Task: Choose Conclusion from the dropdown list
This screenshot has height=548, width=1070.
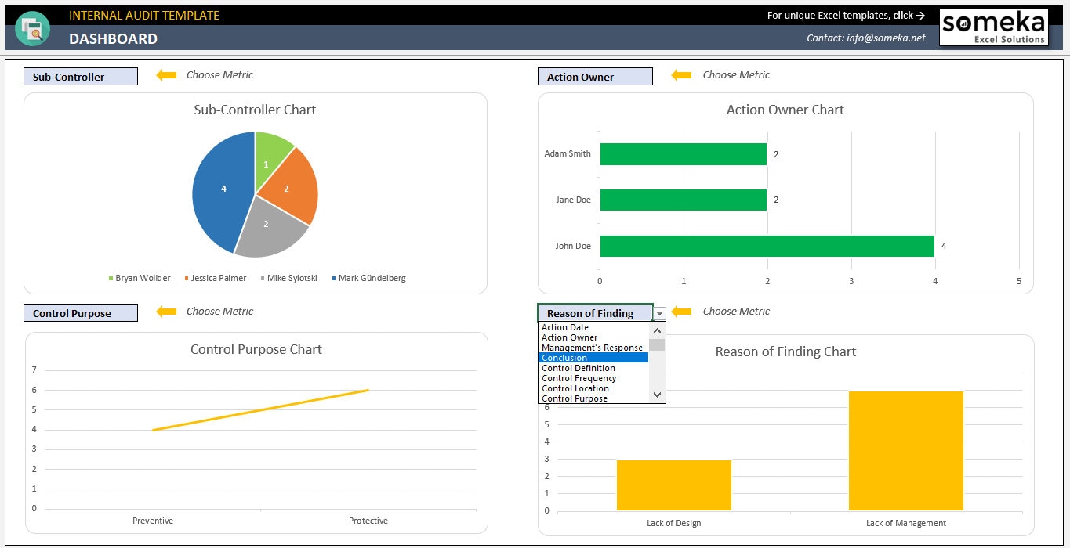Action: coord(593,358)
